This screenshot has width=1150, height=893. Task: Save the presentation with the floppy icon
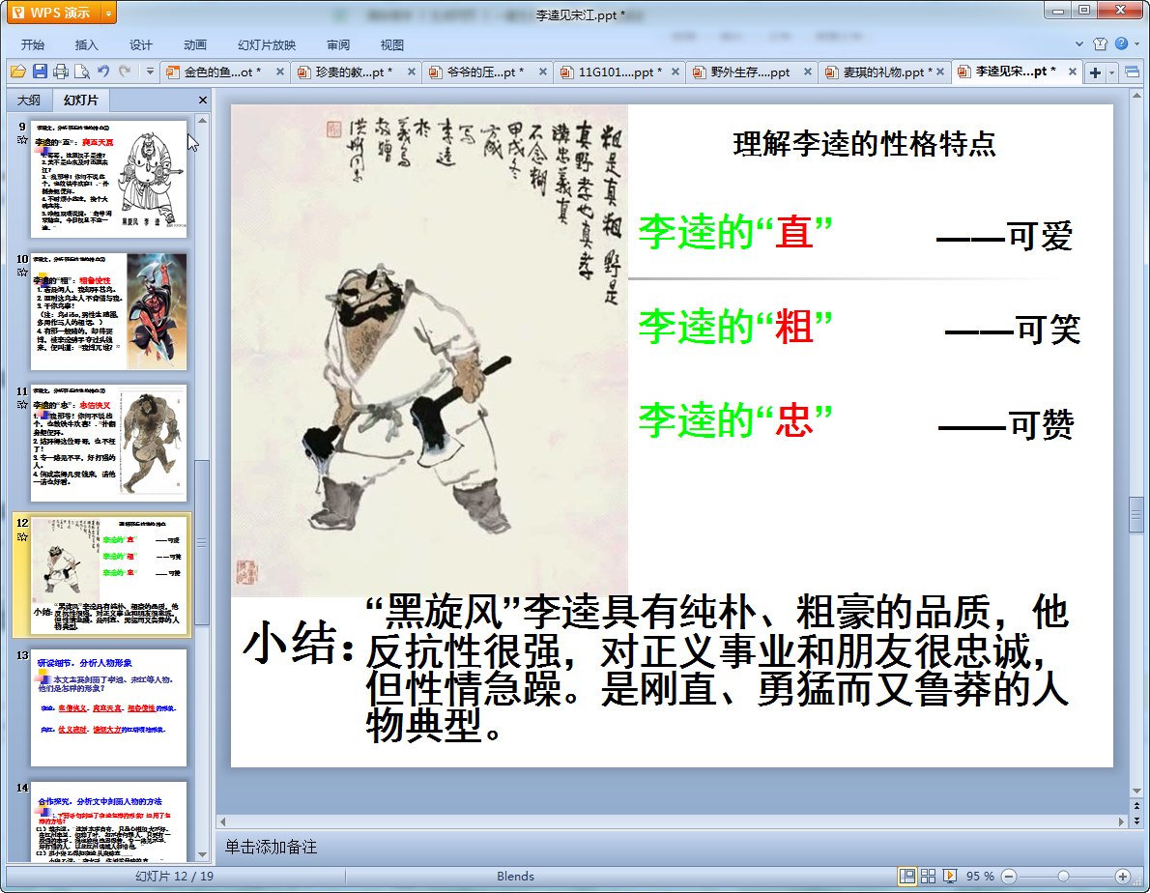click(x=40, y=72)
